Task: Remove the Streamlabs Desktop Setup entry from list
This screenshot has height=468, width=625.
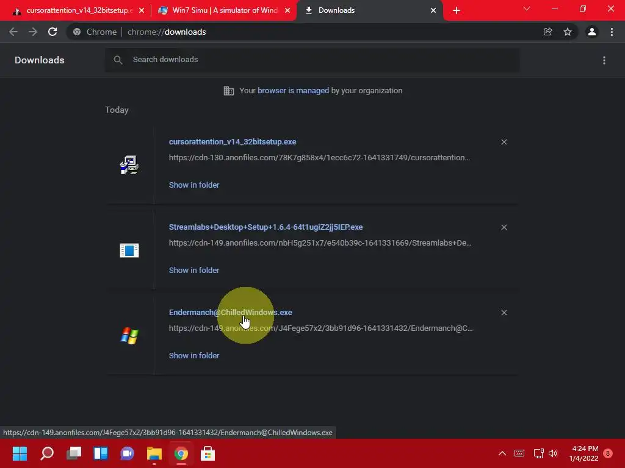Action: click(504, 227)
